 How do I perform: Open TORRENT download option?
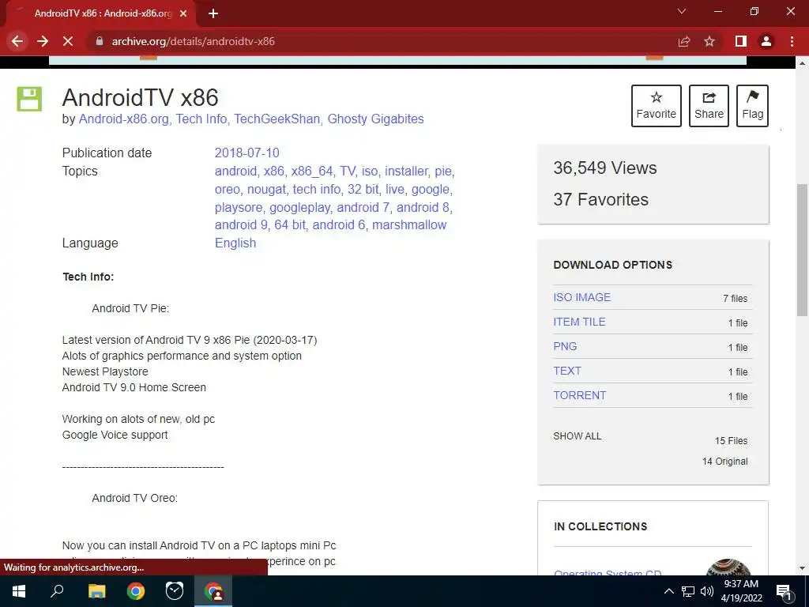pyautogui.click(x=579, y=395)
